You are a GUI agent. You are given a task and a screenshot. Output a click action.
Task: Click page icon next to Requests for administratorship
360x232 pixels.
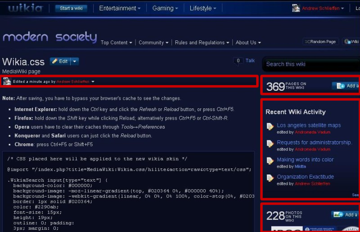(270, 144)
